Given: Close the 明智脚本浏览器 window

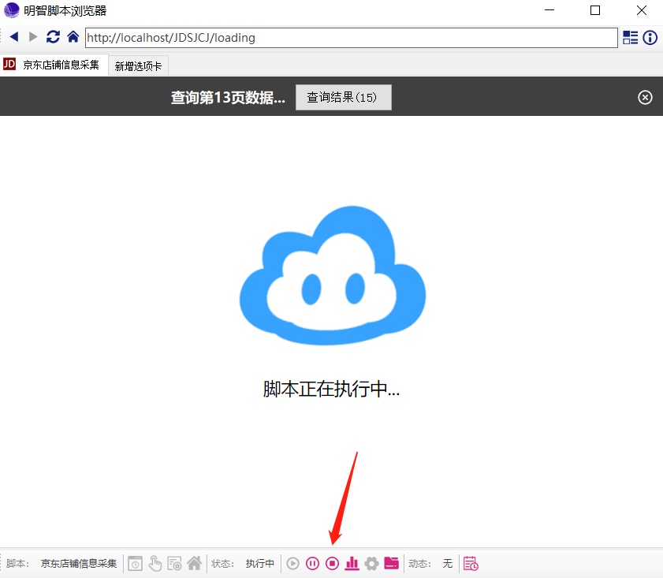Looking at the screenshot, I should (642, 10).
